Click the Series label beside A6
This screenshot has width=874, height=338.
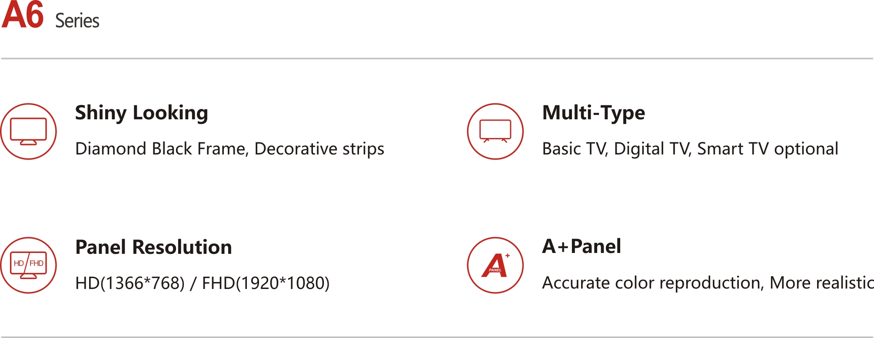point(77,20)
